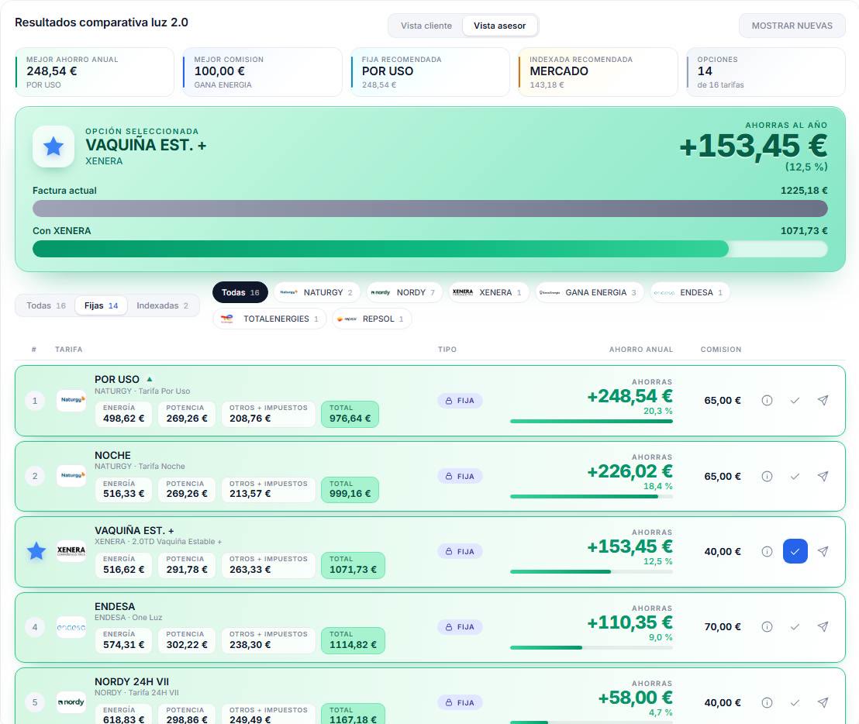This screenshot has height=724, width=859.
Task: Click the +153,45 € yearly savings headline
Action: [754, 147]
